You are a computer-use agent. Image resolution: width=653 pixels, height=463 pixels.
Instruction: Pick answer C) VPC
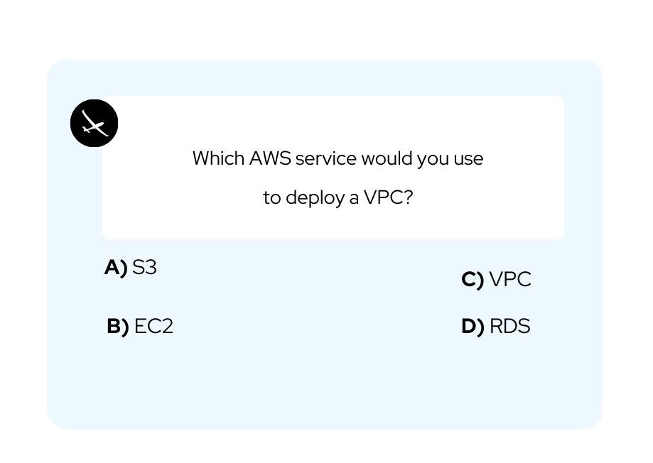[x=496, y=279]
